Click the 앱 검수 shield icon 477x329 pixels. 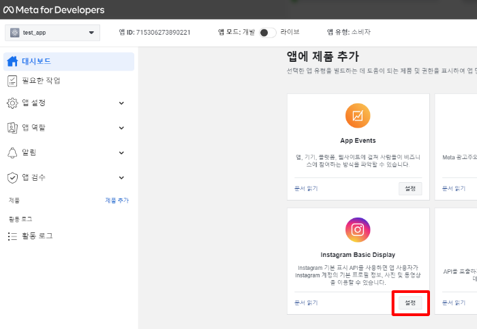[x=12, y=177]
